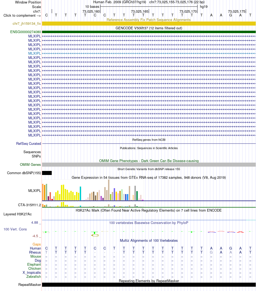Screen dimensions: 256x291
Task: Open 'Reference Assembly Fix Patch Sequence Alignments' title
Action: [149, 20]
